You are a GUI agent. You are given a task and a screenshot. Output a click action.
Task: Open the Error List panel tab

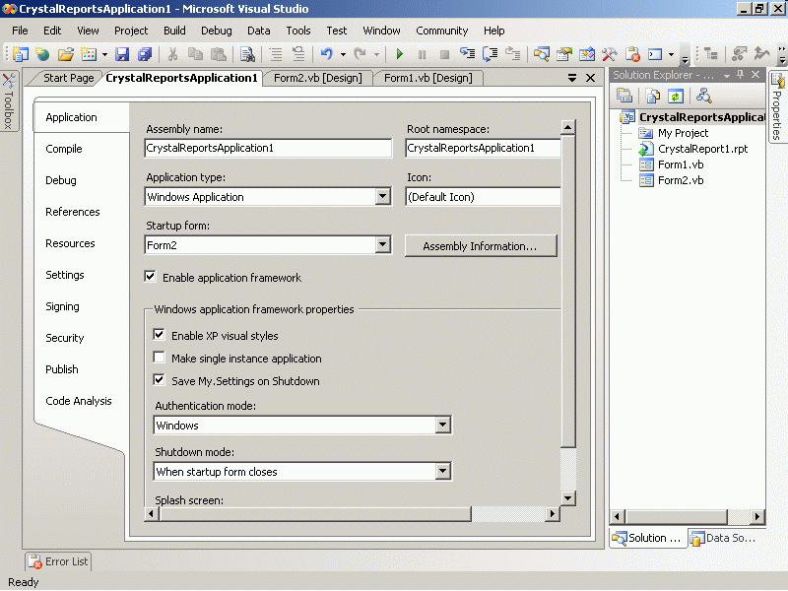click(x=58, y=561)
